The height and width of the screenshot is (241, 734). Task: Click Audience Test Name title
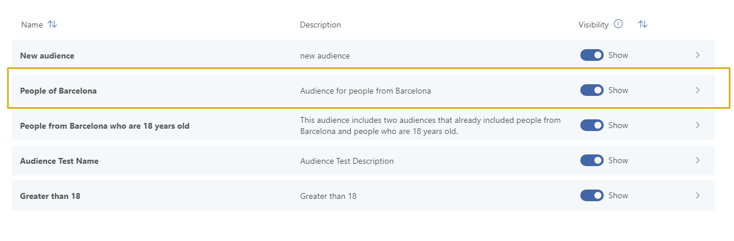click(x=59, y=161)
